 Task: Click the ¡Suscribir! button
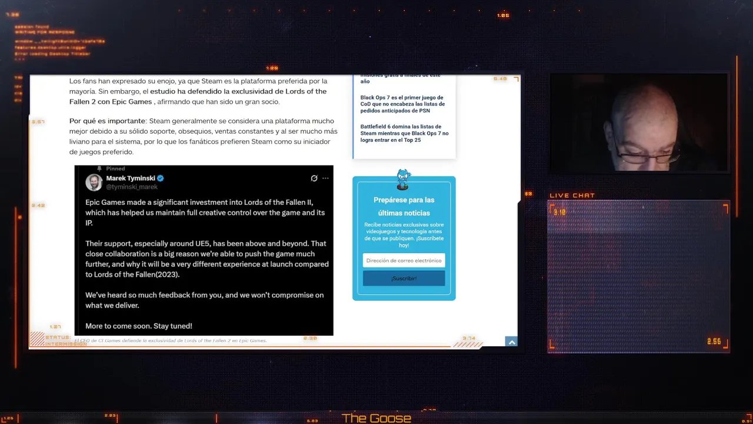tap(404, 278)
